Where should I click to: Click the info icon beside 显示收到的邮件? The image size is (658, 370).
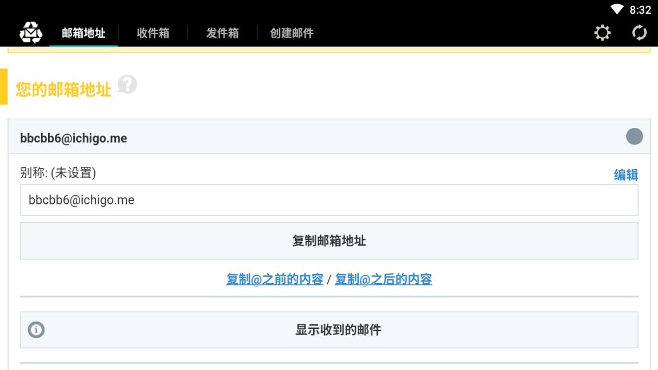37,329
